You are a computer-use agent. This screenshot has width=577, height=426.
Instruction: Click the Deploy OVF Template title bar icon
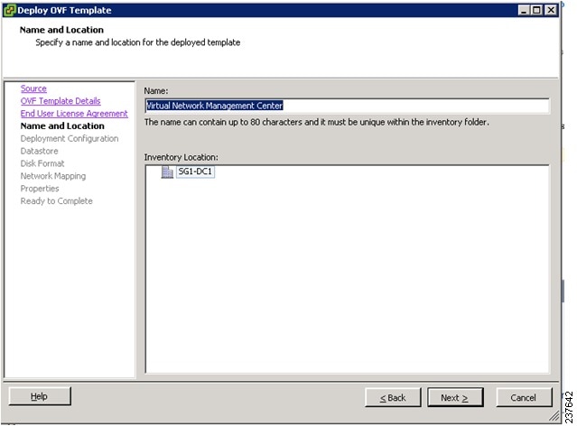click(10, 10)
